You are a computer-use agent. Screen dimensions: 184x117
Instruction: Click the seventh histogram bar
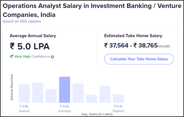pos(105,94)
